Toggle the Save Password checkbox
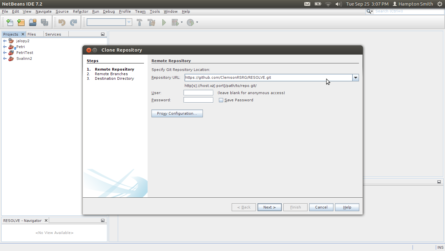The height and width of the screenshot is (251, 445). click(x=221, y=100)
